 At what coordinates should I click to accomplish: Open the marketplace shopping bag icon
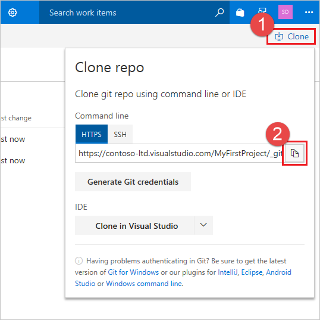(x=240, y=13)
